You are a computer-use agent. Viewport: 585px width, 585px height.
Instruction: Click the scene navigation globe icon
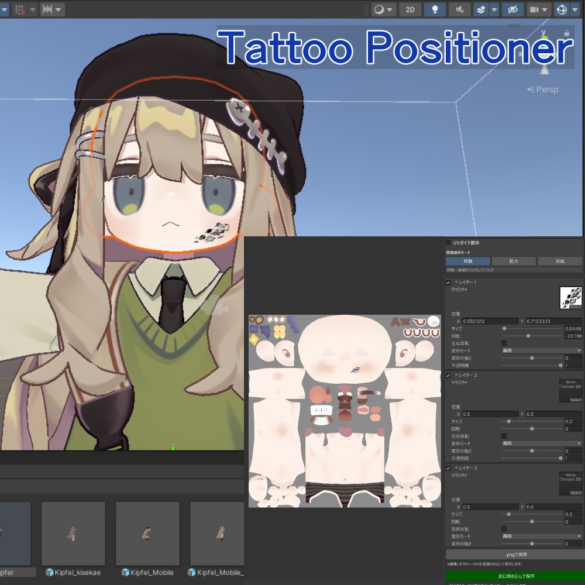(562, 9)
